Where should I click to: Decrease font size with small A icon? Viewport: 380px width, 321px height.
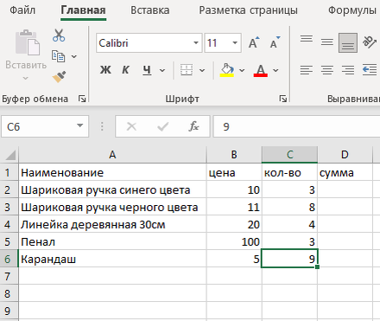[x=275, y=42]
